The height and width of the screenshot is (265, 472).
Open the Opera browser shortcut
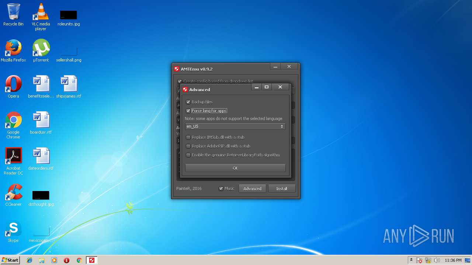click(13, 87)
